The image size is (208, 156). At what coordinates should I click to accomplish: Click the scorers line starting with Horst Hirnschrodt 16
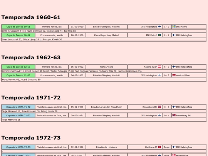click(x=104, y=71)
